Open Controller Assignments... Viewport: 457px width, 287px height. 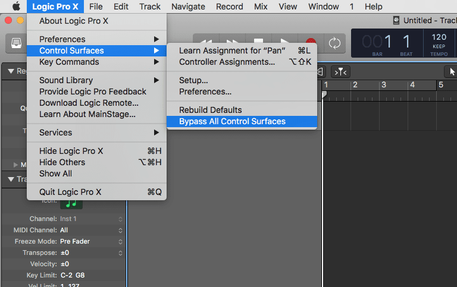coord(242,62)
